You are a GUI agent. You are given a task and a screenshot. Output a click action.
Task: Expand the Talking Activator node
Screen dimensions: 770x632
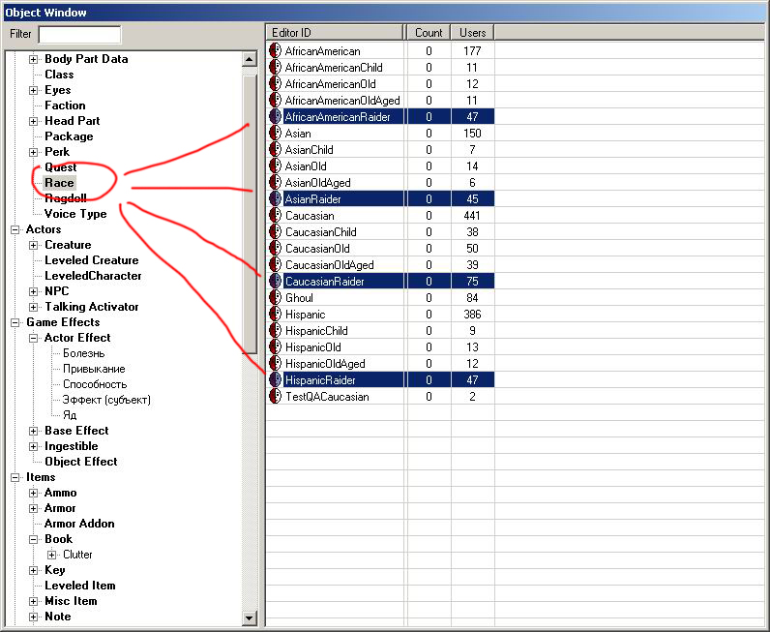[x=34, y=307]
